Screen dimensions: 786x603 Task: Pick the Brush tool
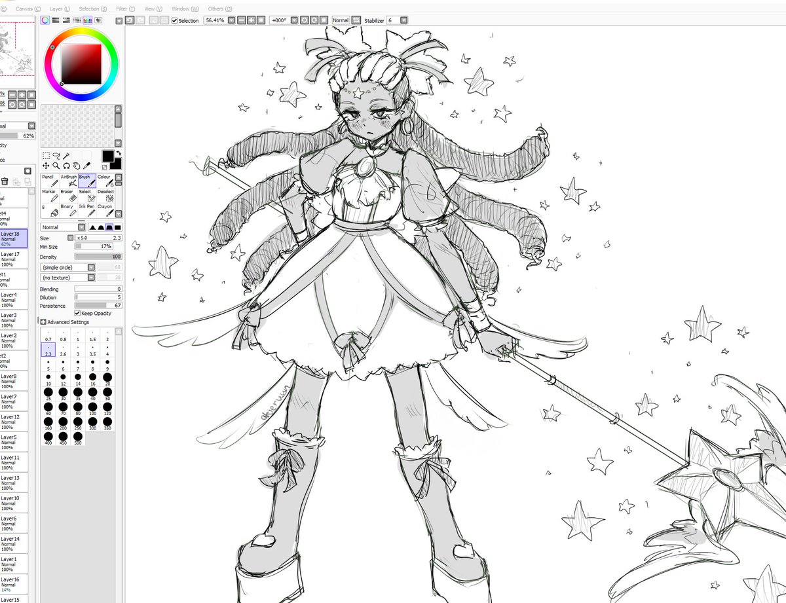click(x=87, y=181)
